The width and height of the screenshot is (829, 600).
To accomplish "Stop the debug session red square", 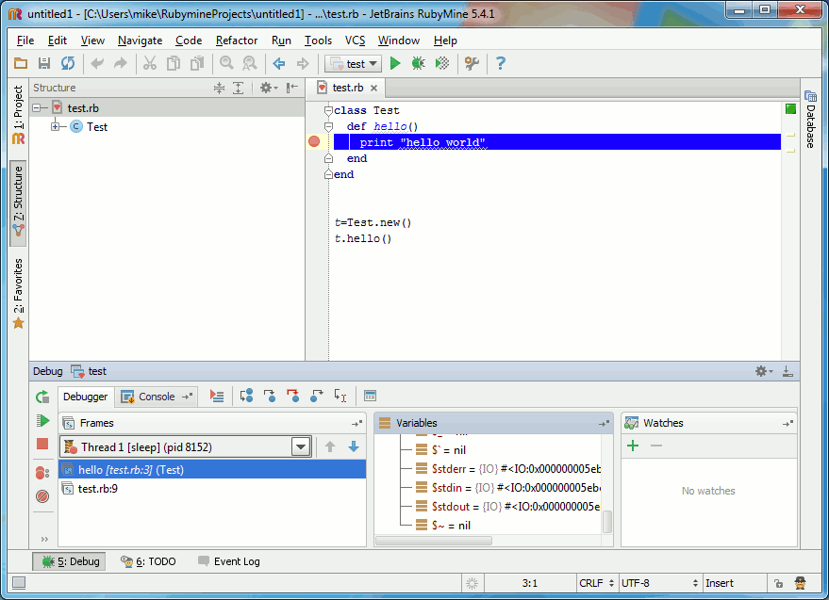I will [42, 444].
